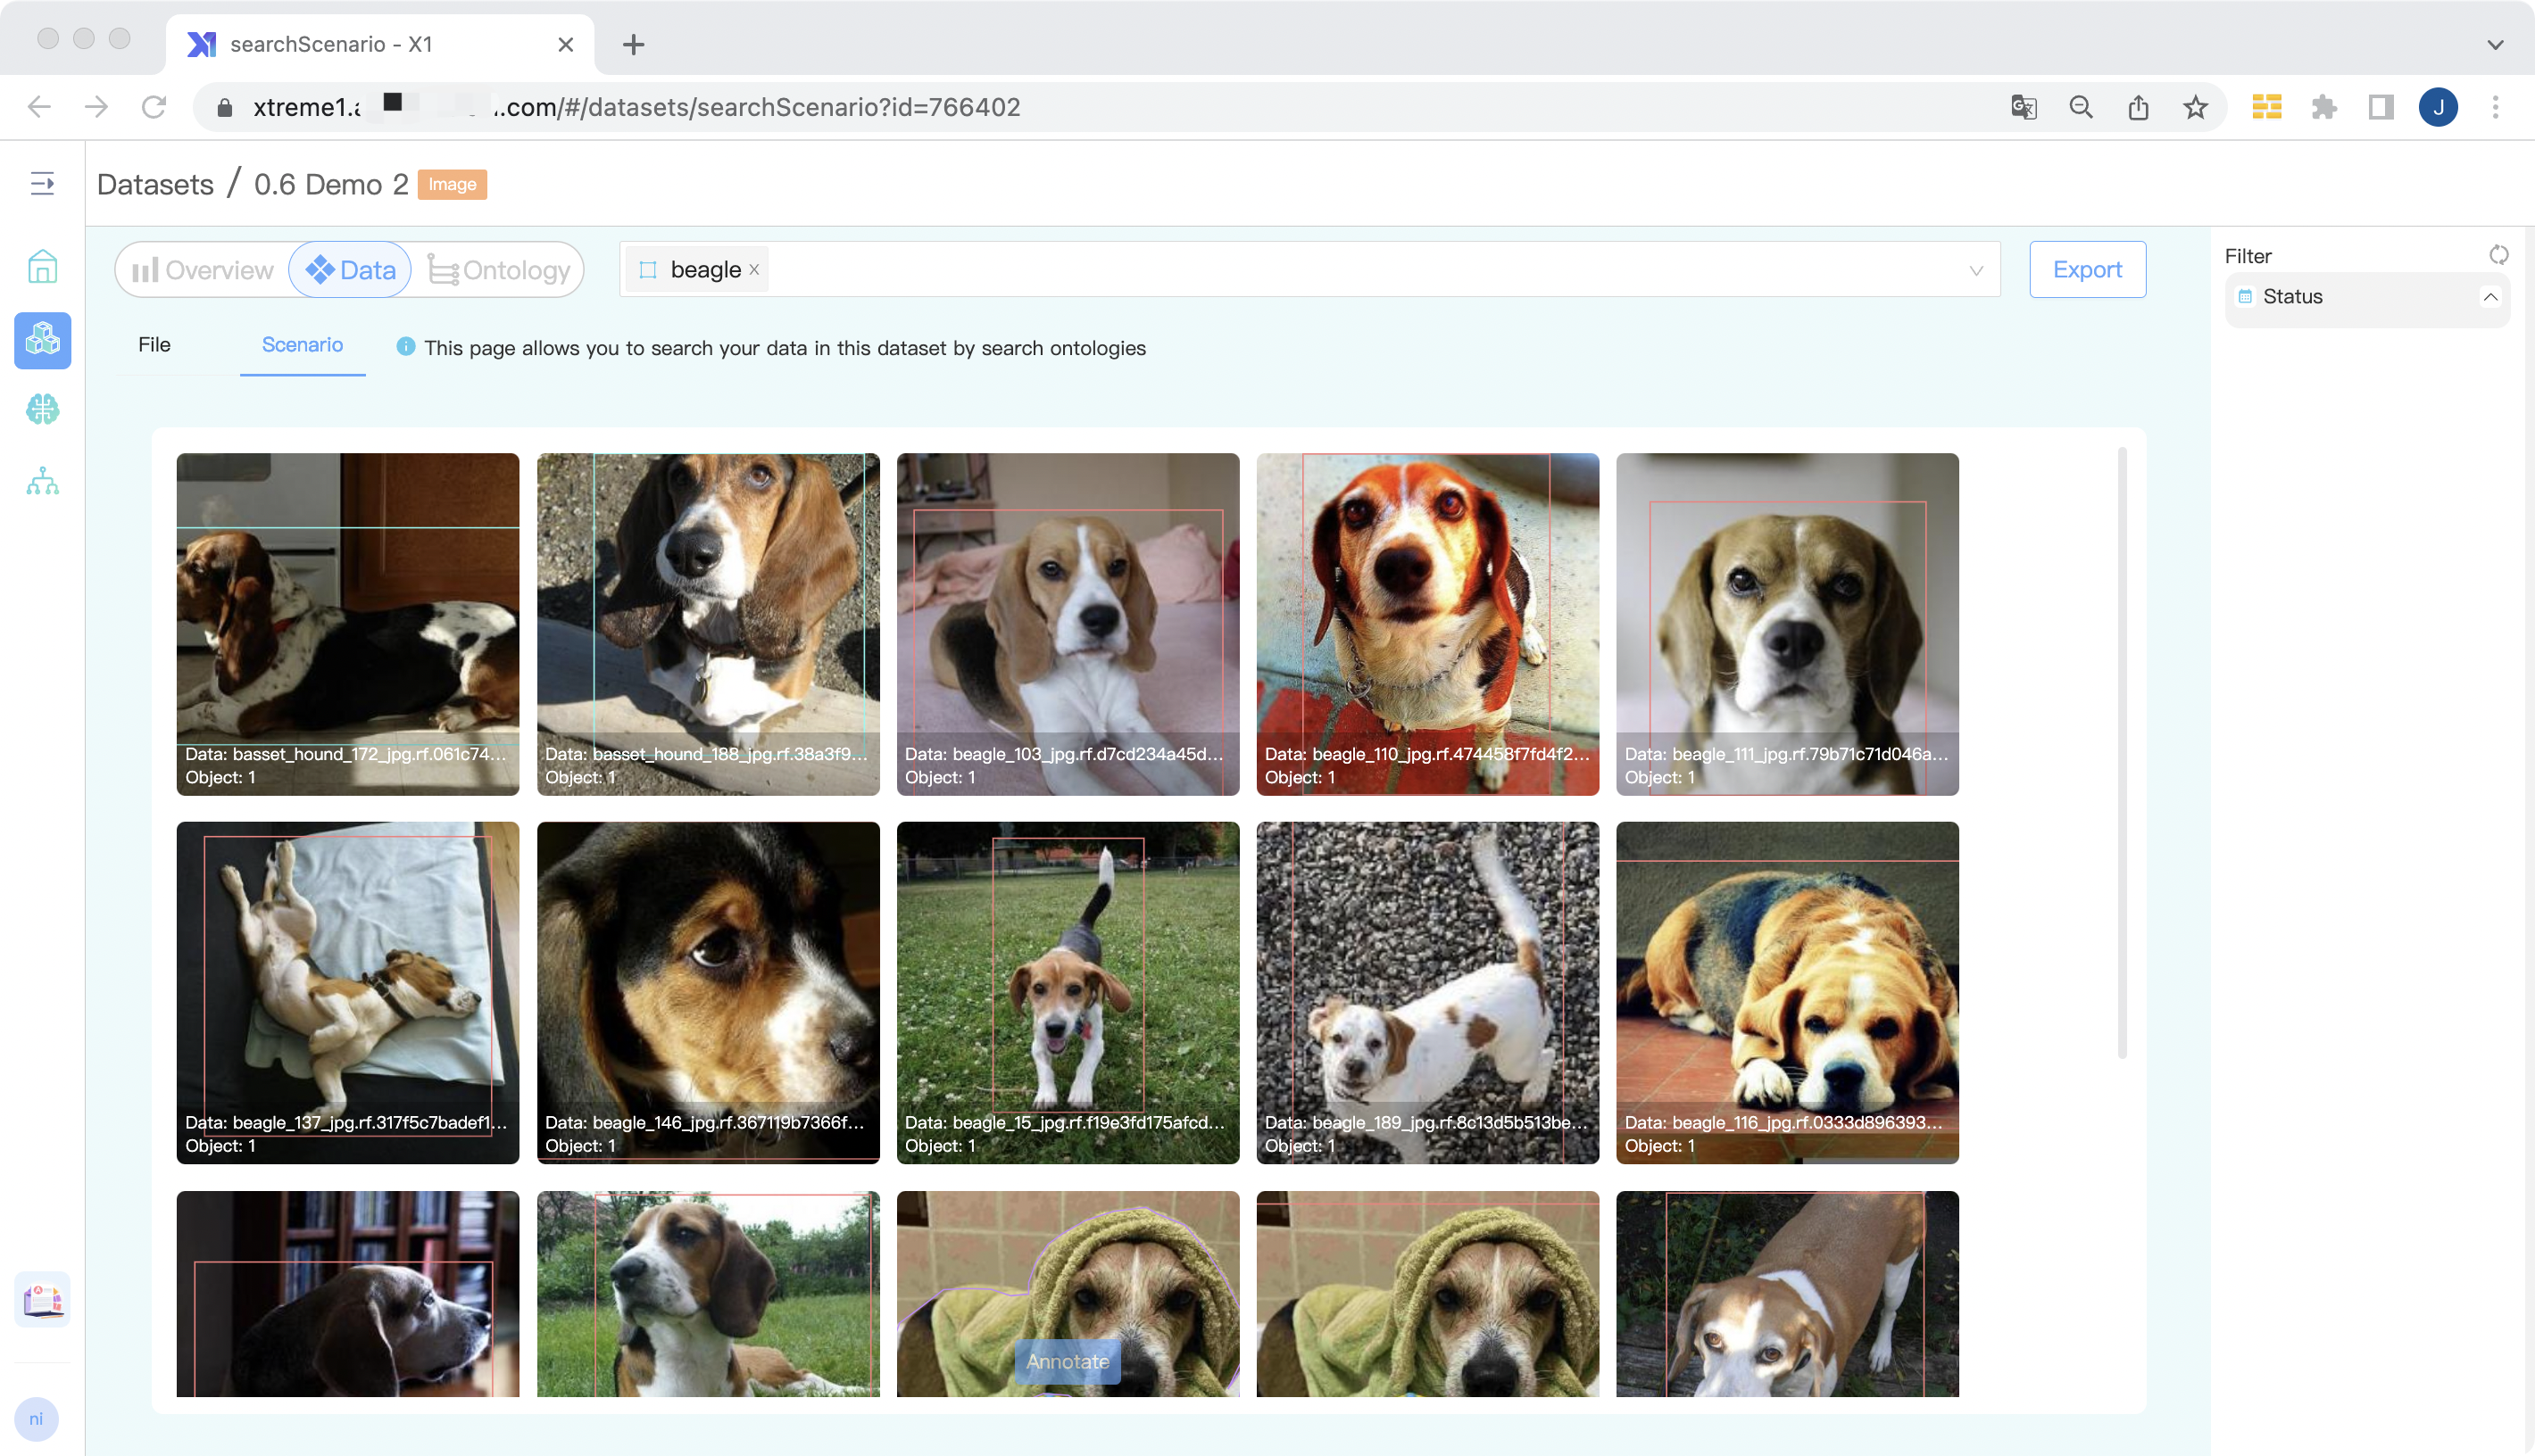This screenshot has height=1456, width=2535.
Task: Click the Annotate button on thumbnail
Action: tap(1068, 1361)
